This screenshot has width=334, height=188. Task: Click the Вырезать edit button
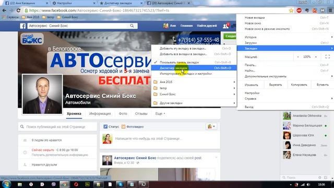click(x=276, y=85)
